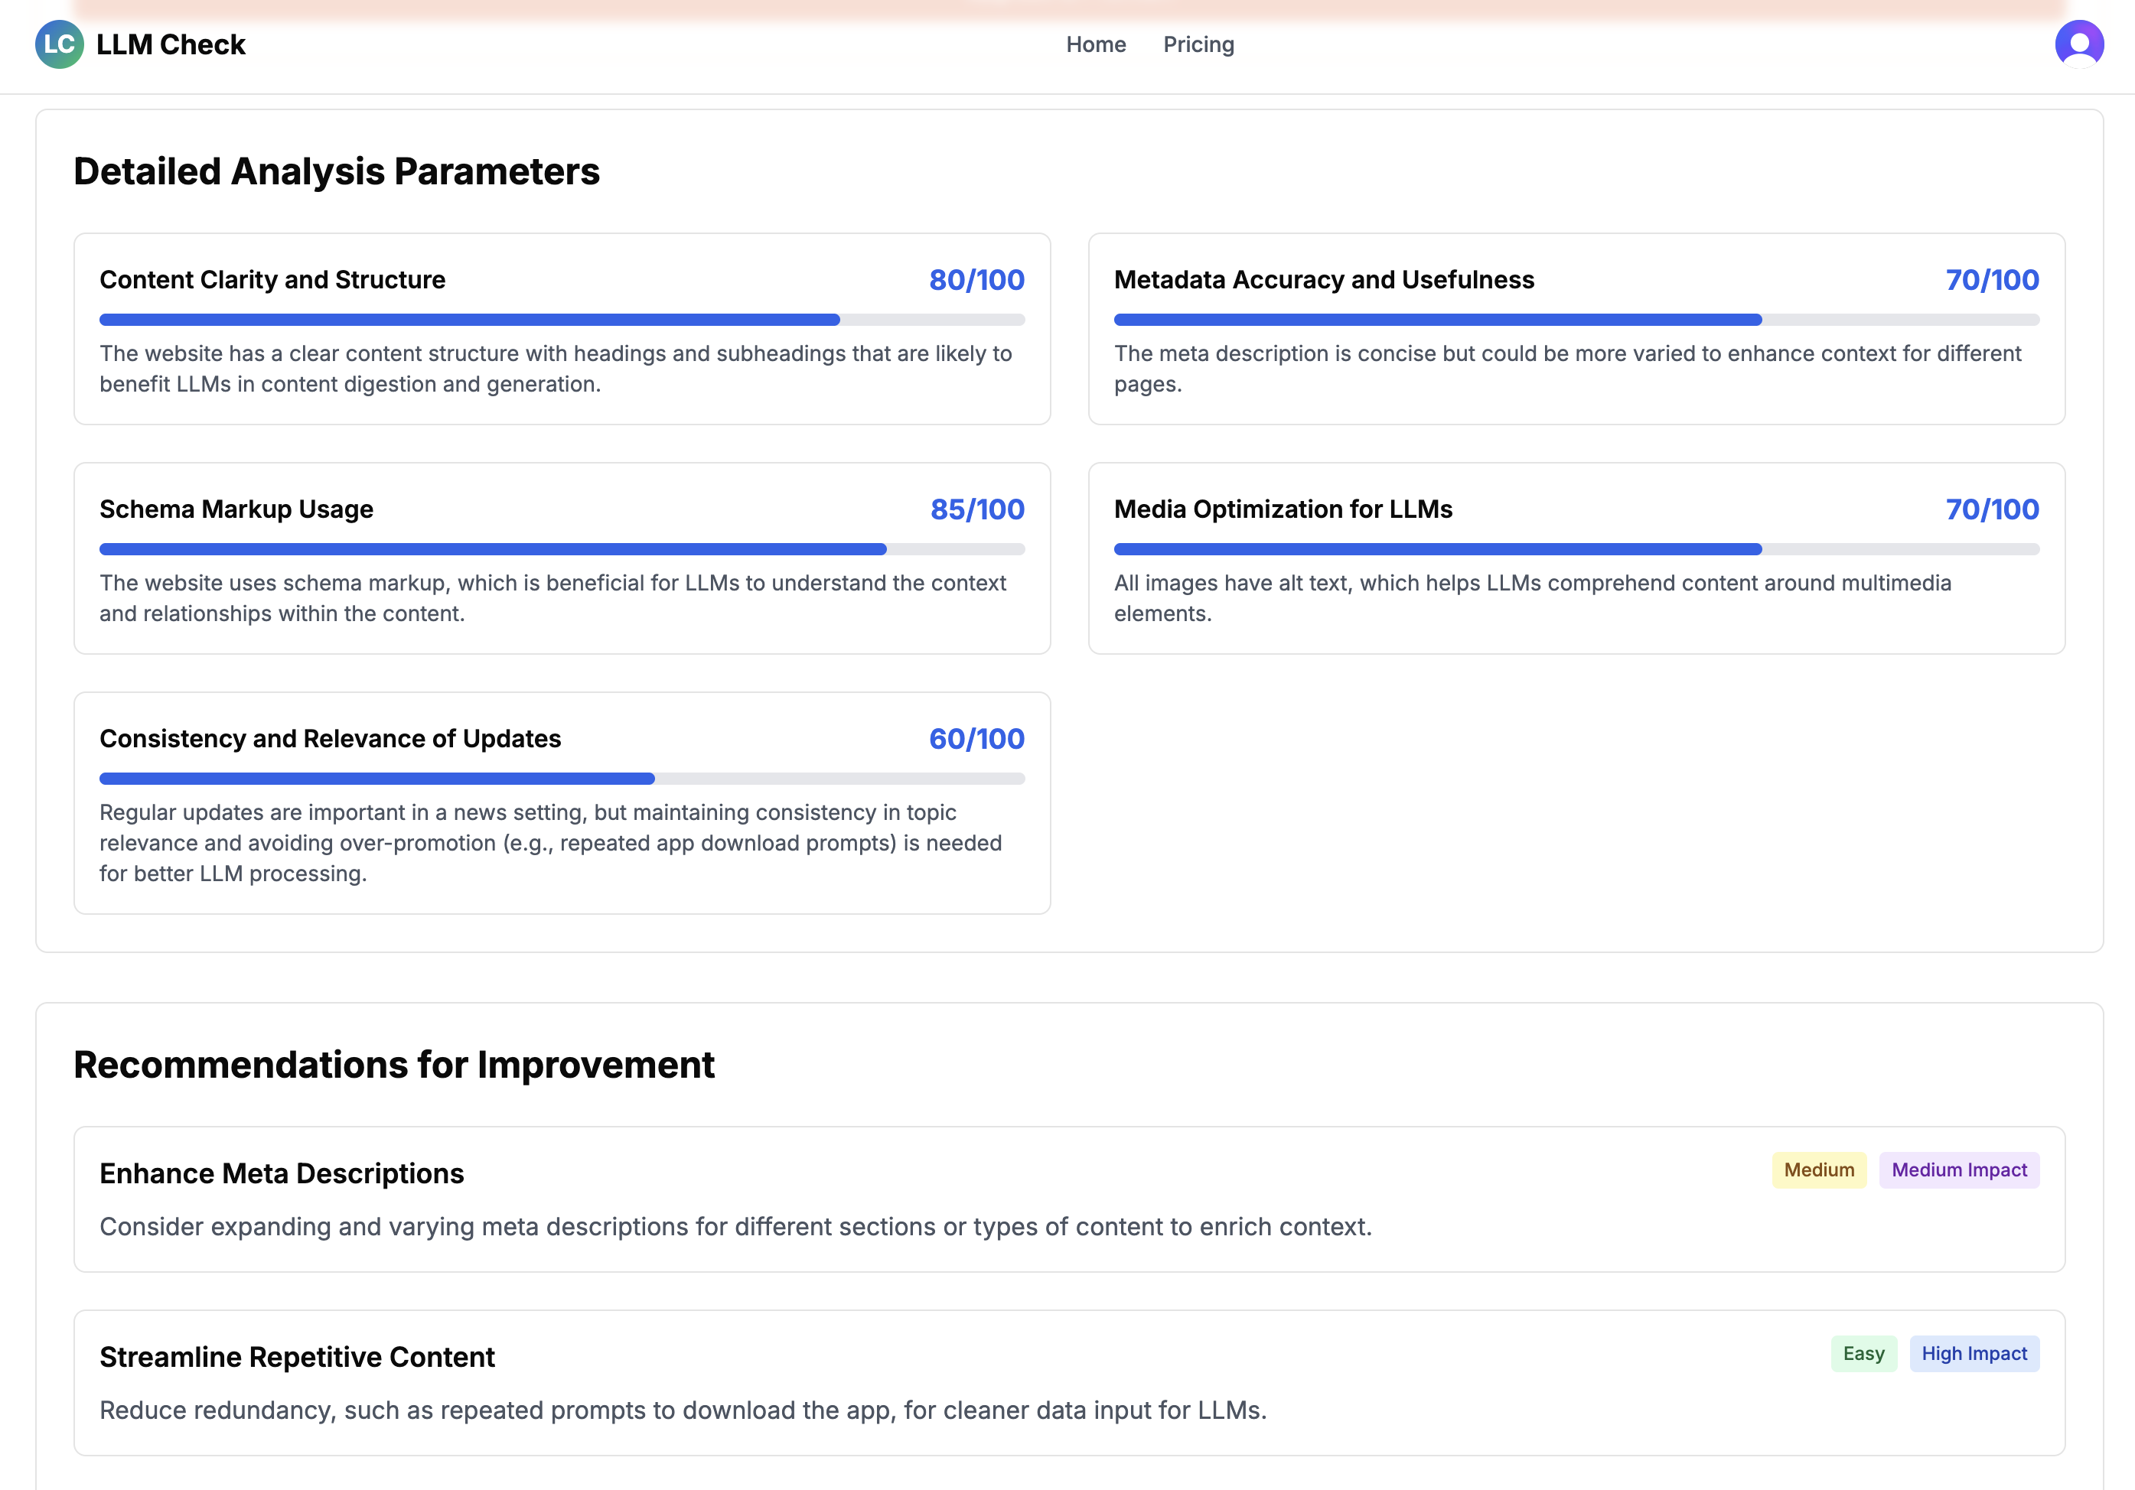Select the Easy difficulty badge
2135x1490 pixels.
1863,1353
